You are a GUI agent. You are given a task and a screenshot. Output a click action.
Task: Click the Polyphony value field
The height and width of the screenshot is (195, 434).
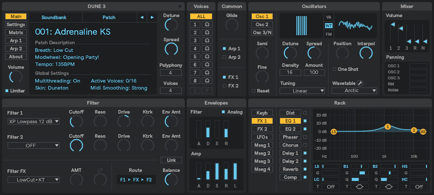point(171,73)
